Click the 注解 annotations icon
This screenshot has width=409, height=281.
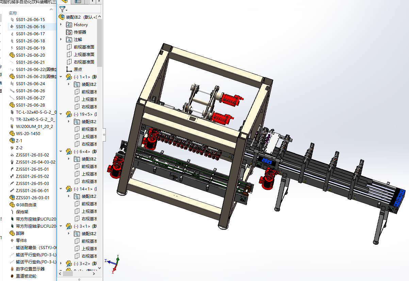click(x=69, y=39)
